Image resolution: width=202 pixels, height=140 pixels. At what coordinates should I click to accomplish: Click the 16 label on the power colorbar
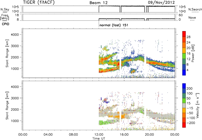pyautogui.click(x=188, y=54)
